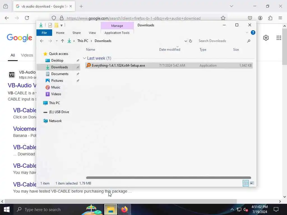The image size is (287, 215).
Task: Open Google apps grid icon
Action: point(279,38)
